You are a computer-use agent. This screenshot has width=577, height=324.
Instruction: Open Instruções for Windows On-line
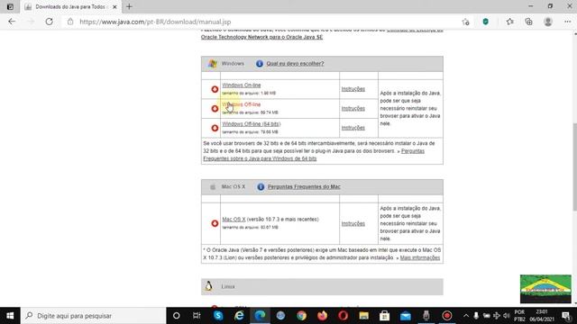tap(353, 89)
